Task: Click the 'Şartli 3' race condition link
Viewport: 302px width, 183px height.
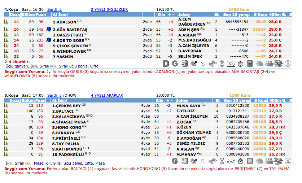Action: [x=54, y=95]
